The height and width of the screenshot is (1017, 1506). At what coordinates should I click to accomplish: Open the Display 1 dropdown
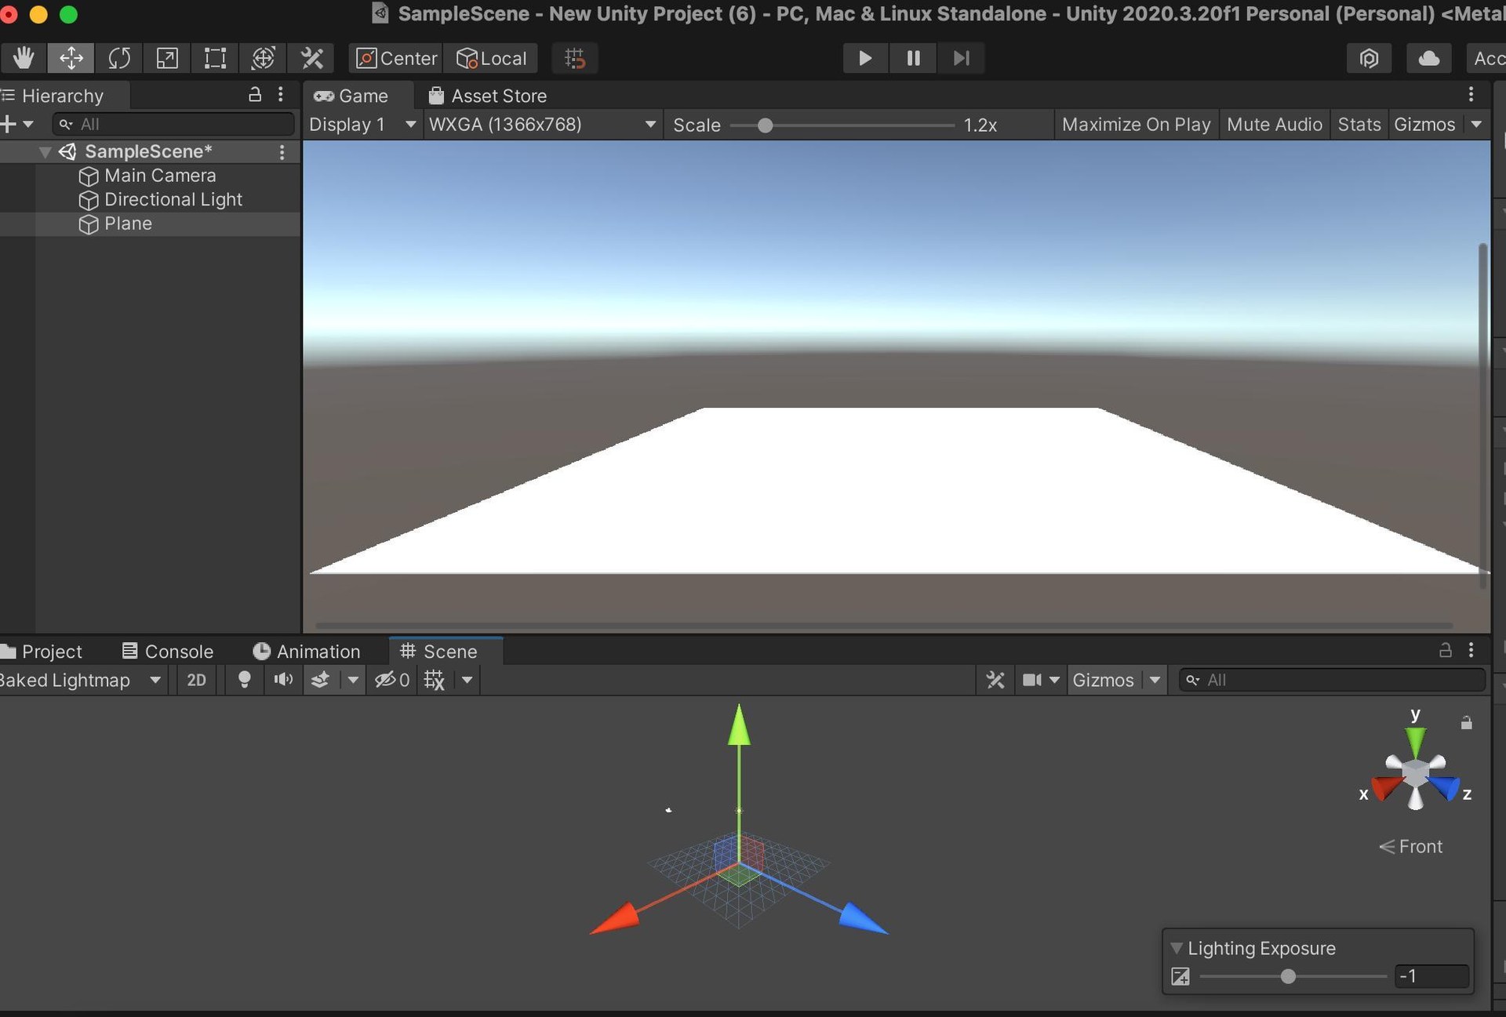click(362, 125)
